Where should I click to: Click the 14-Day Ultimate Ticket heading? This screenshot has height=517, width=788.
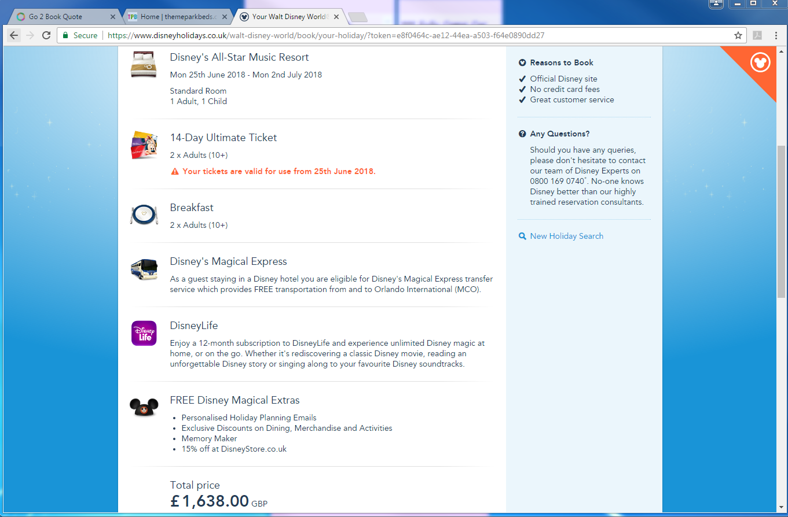pos(223,138)
